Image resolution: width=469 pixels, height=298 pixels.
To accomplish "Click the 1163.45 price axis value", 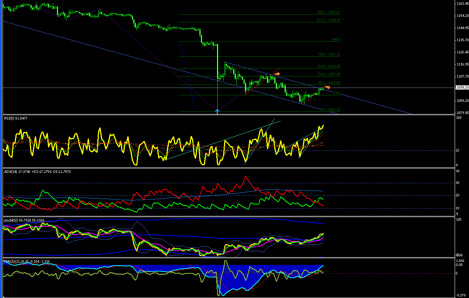I will [462, 4].
